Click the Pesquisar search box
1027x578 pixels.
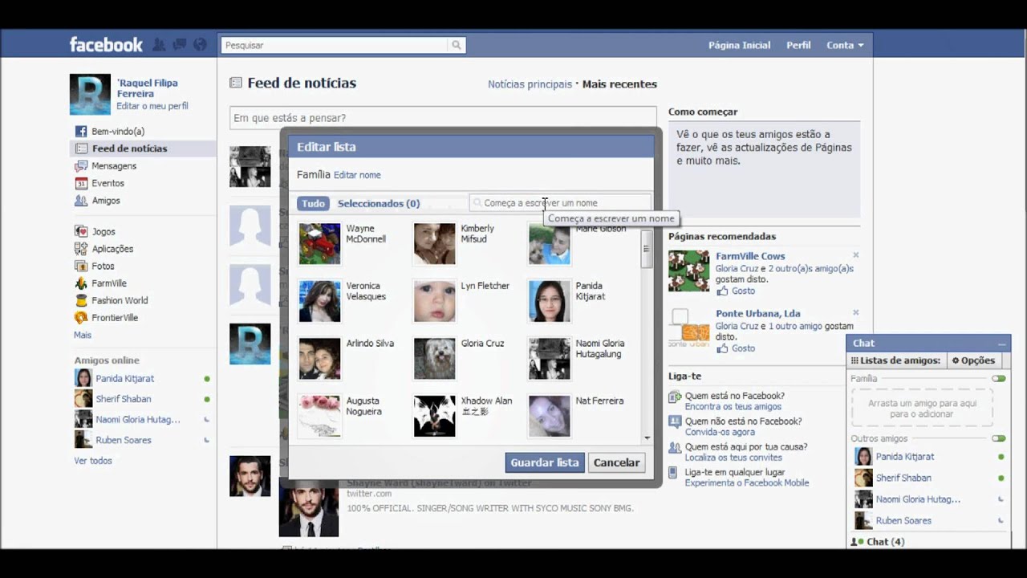(335, 45)
